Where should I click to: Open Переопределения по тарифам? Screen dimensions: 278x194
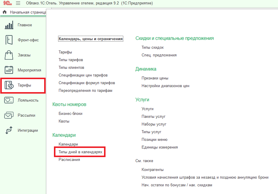85,90
